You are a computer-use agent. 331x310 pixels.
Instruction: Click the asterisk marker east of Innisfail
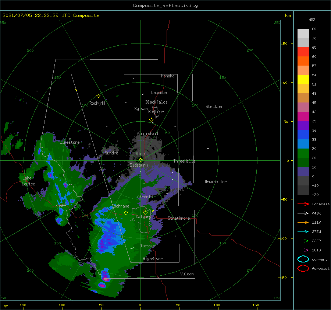pos(175,126)
